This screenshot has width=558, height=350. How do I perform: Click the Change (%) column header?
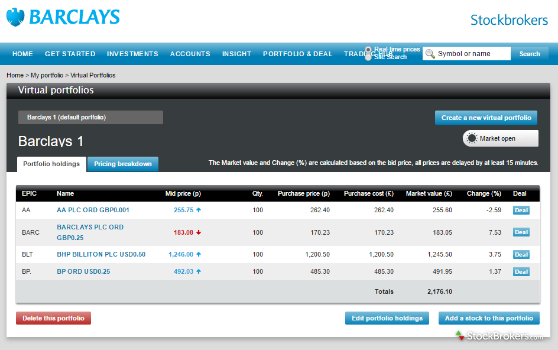click(x=484, y=194)
